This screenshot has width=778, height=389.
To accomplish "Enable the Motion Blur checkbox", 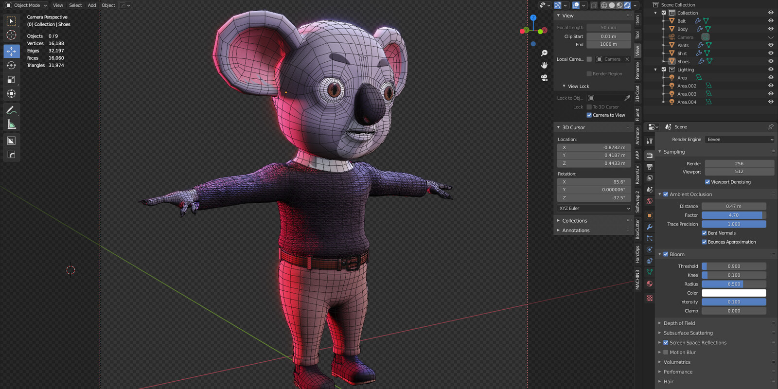I will (x=666, y=353).
